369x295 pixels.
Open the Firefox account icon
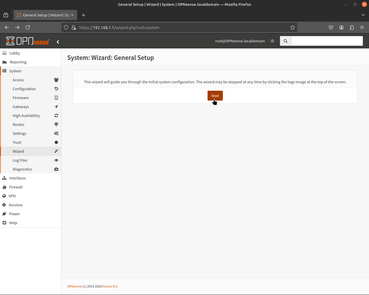(341, 28)
